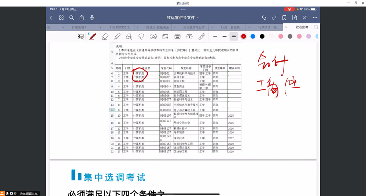
Task: Select the red pen tool
Action: tap(93, 37)
